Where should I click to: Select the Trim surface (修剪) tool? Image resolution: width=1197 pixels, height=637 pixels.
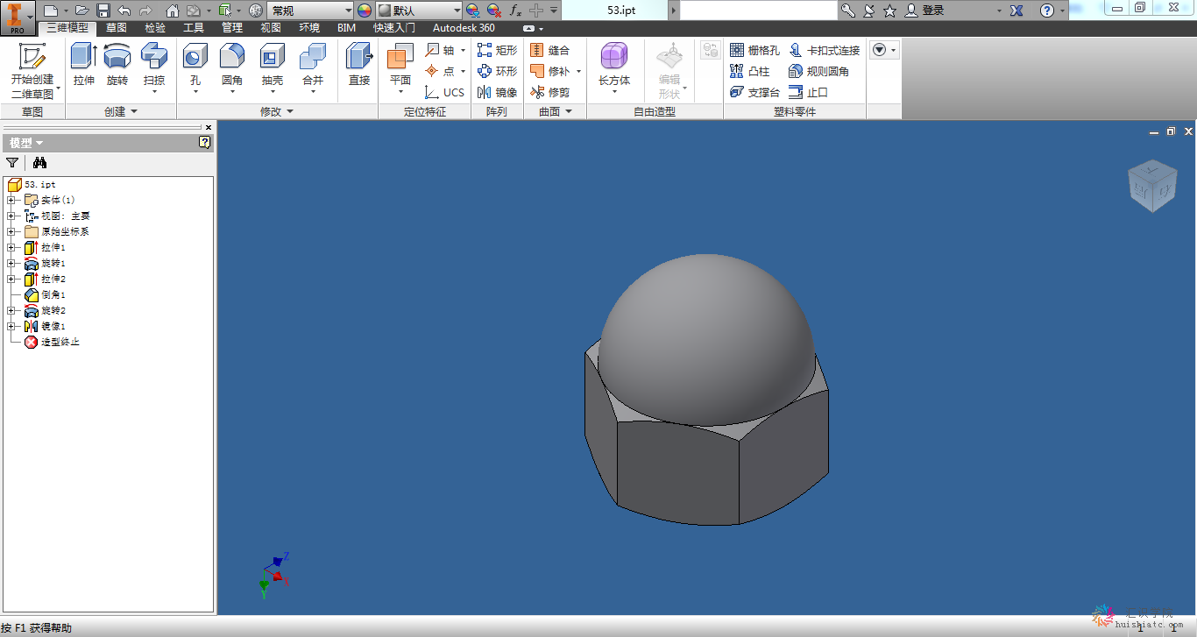550,92
